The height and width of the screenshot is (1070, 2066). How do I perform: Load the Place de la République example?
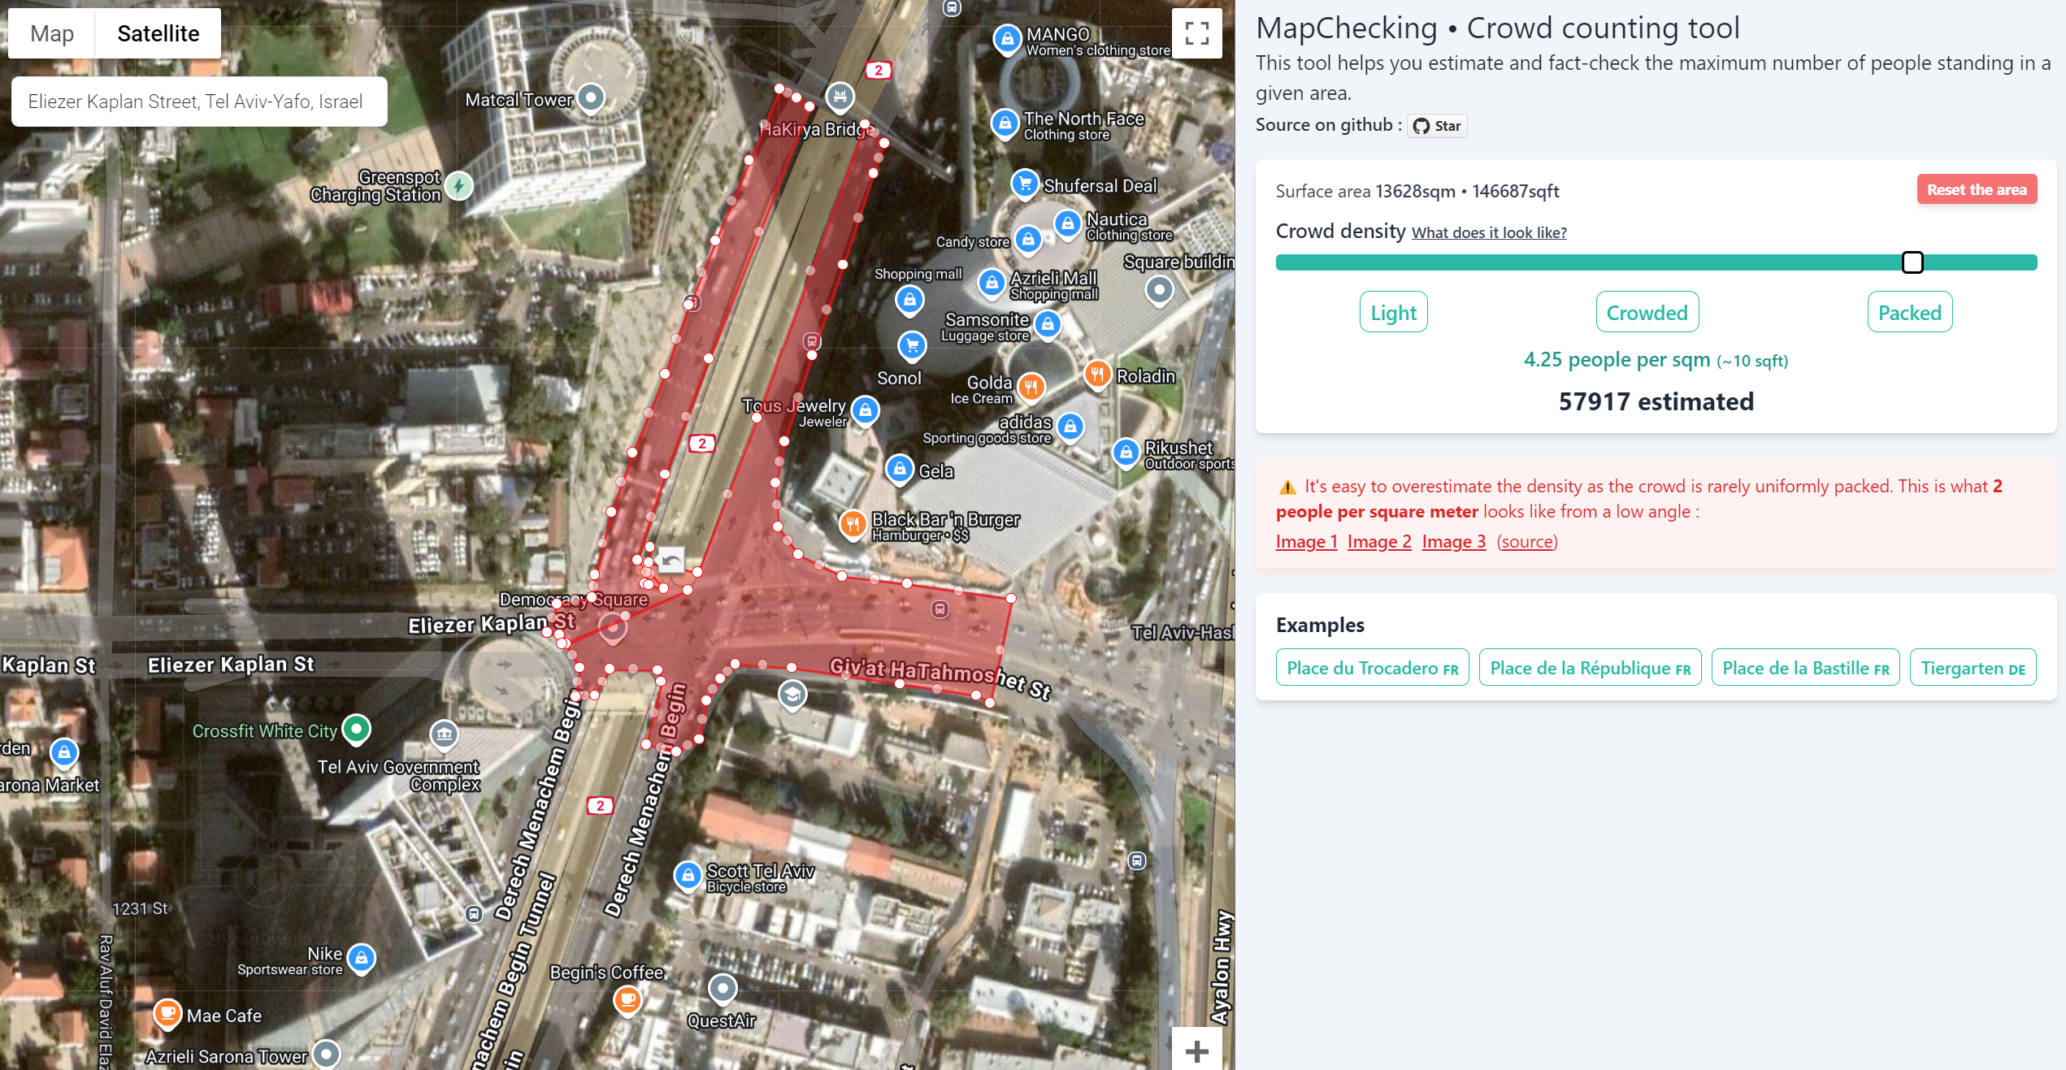pyautogui.click(x=1590, y=668)
